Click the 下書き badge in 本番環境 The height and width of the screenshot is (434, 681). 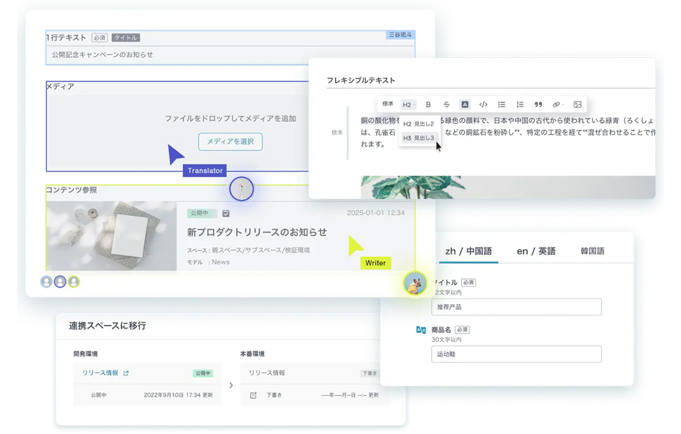[369, 373]
